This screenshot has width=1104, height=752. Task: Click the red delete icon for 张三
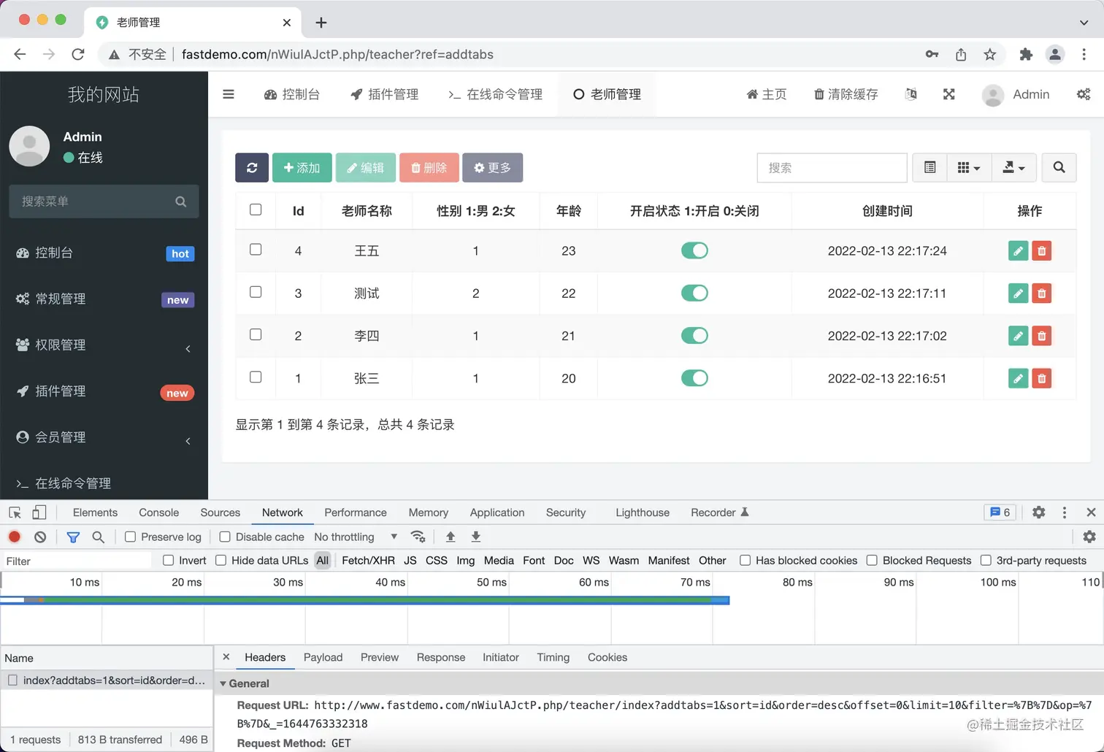[x=1042, y=378]
